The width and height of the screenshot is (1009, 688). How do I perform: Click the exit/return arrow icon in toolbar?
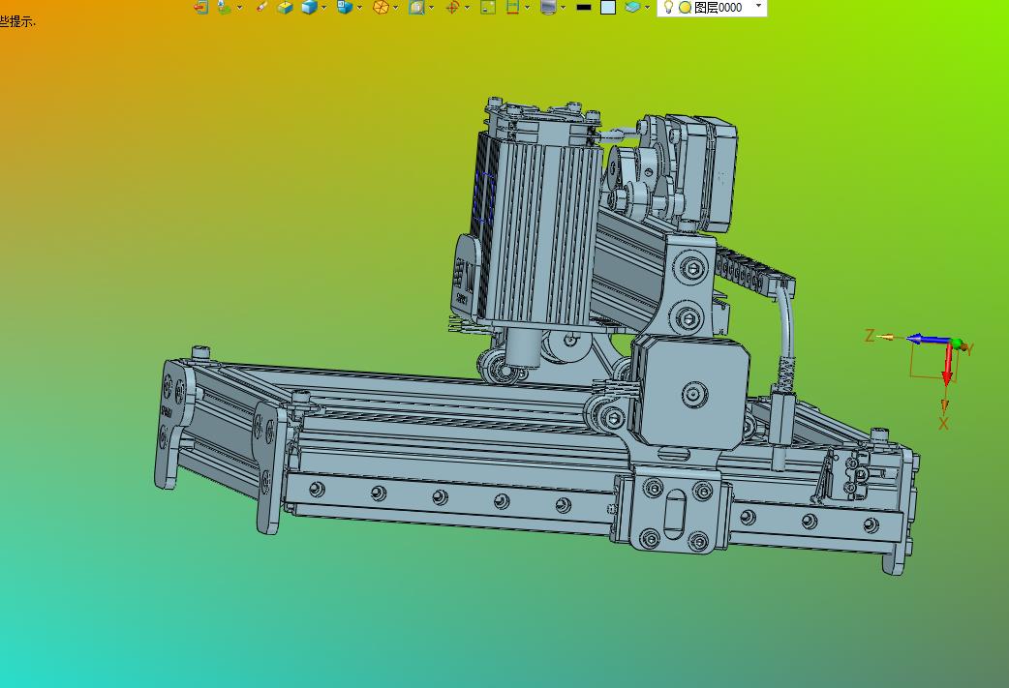point(201,7)
